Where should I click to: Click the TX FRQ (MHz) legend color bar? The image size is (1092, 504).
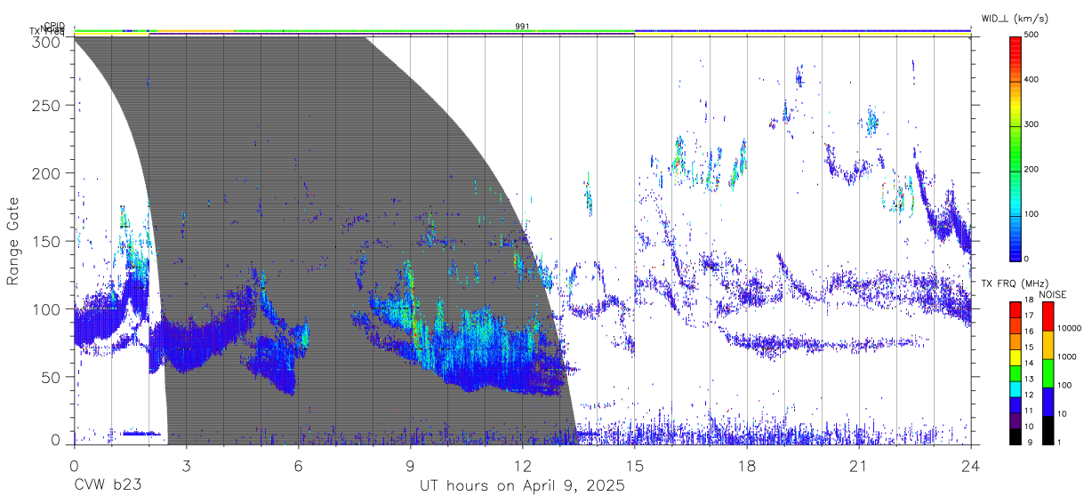coord(1016,372)
